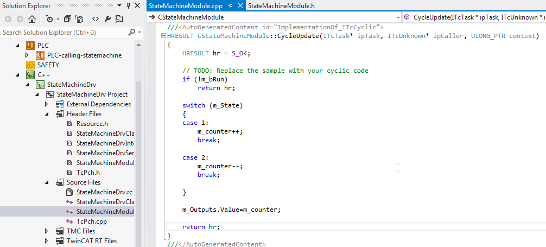Click the Home icon in Solution Explorer toolbar

click(x=31, y=19)
